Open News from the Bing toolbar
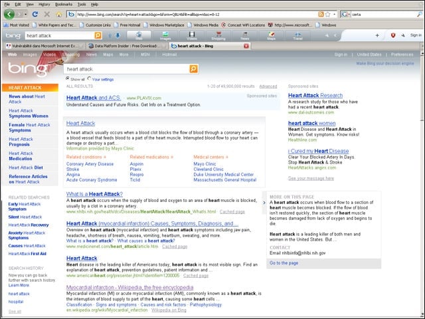 click(x=245, y=35)
